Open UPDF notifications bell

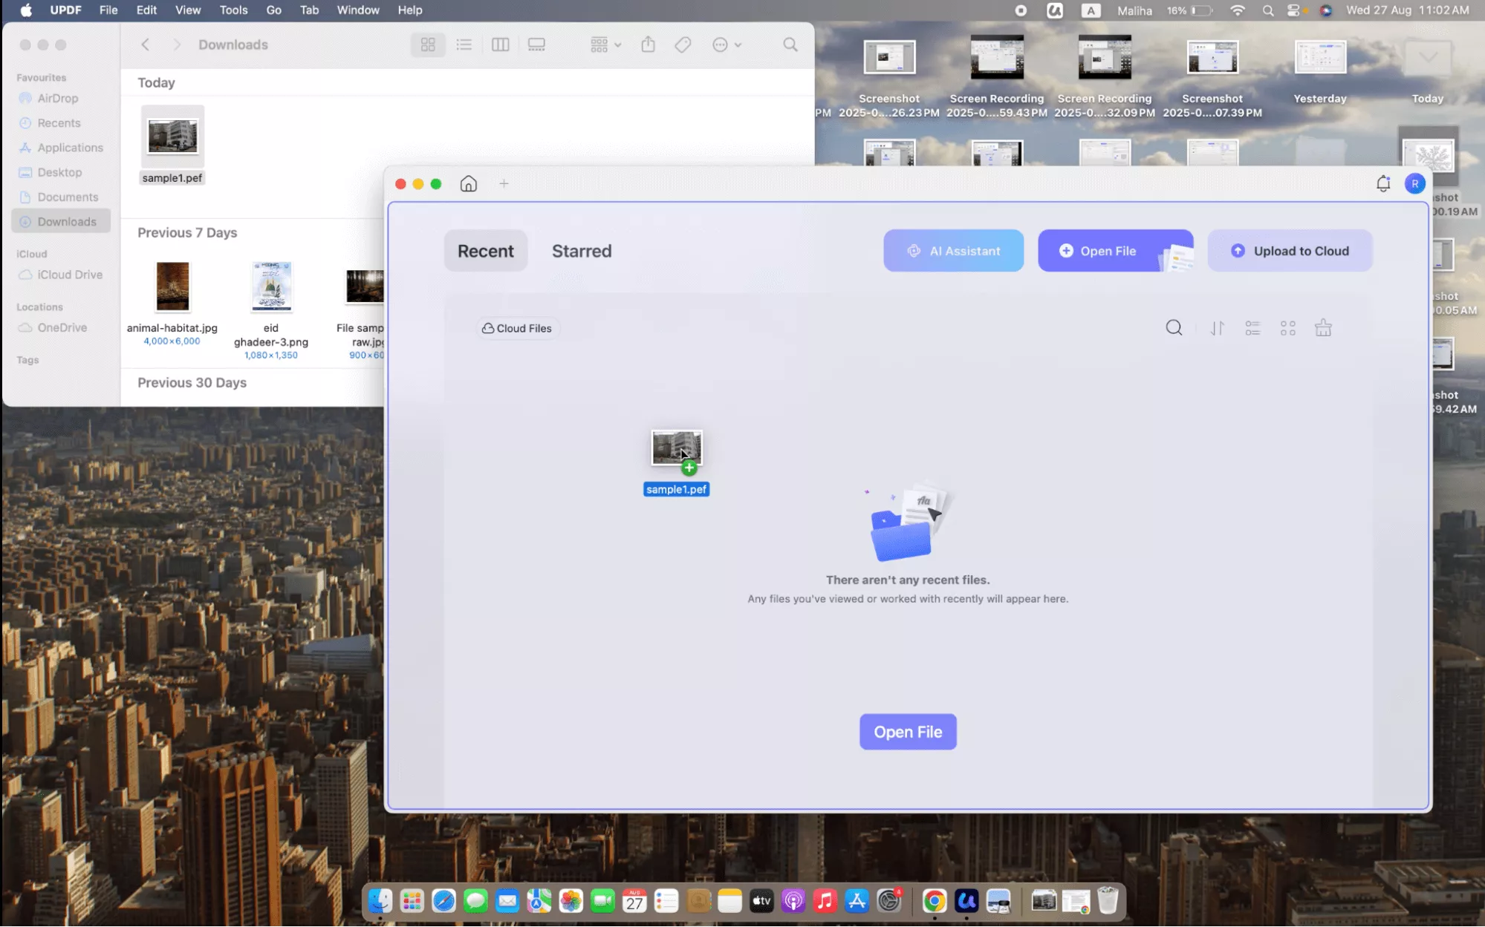point(1383,183)
